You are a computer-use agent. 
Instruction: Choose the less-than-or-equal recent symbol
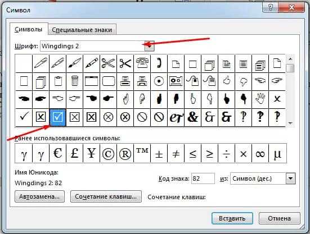[192, 153]
